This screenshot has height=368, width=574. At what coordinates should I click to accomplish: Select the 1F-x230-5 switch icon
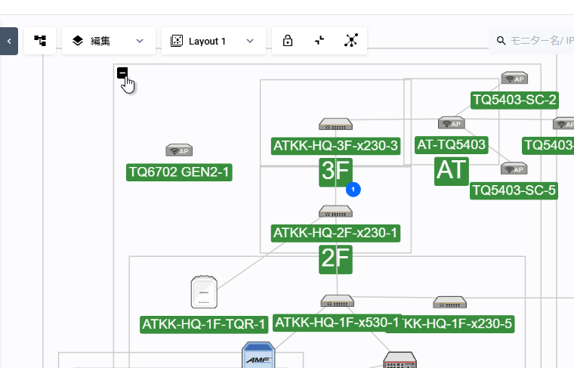[450, 302]
